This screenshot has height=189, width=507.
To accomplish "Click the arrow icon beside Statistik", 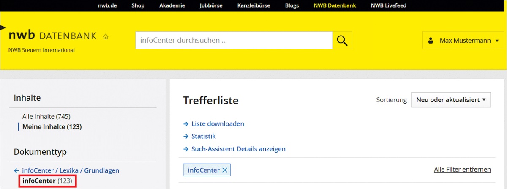I will pos(185,137).
